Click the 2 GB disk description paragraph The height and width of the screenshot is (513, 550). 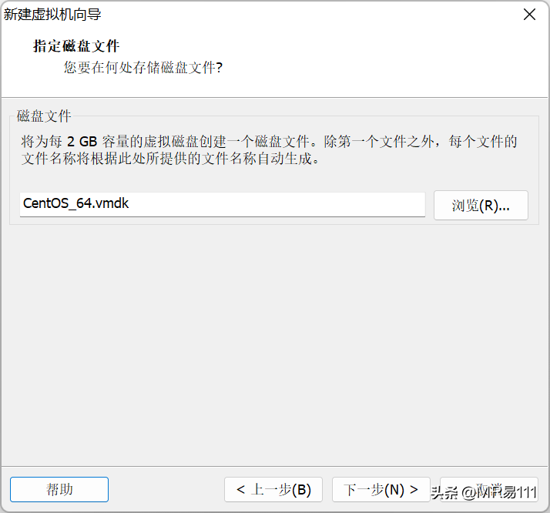[269, 150]
